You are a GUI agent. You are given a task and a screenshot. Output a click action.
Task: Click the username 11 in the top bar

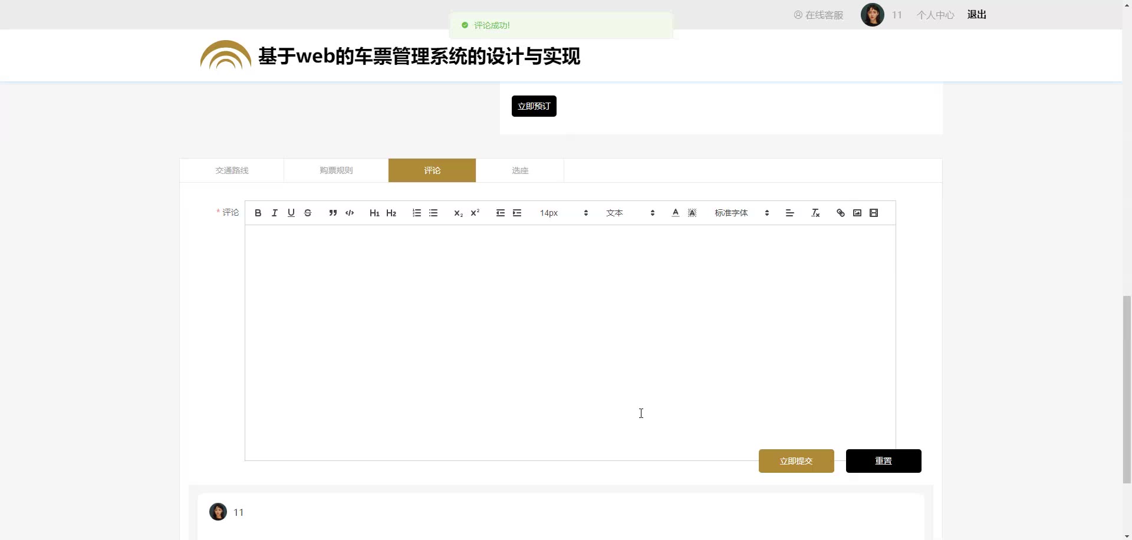(897, 15)
